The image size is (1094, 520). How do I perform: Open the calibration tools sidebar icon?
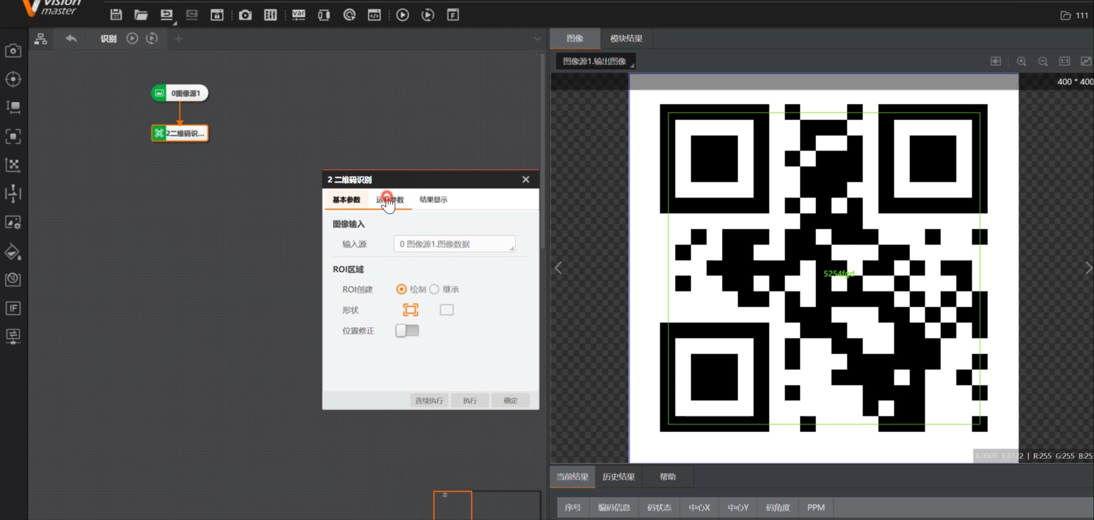point(13,165)
